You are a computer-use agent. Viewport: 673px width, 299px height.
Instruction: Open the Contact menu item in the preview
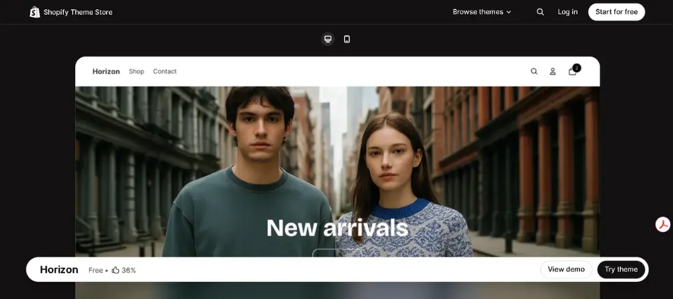pyautogui.click(x=165, y=72)
